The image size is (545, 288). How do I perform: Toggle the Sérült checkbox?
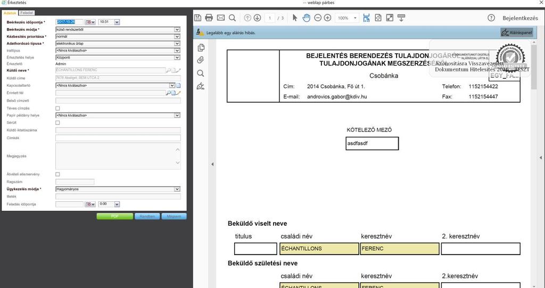pos(57,123)
